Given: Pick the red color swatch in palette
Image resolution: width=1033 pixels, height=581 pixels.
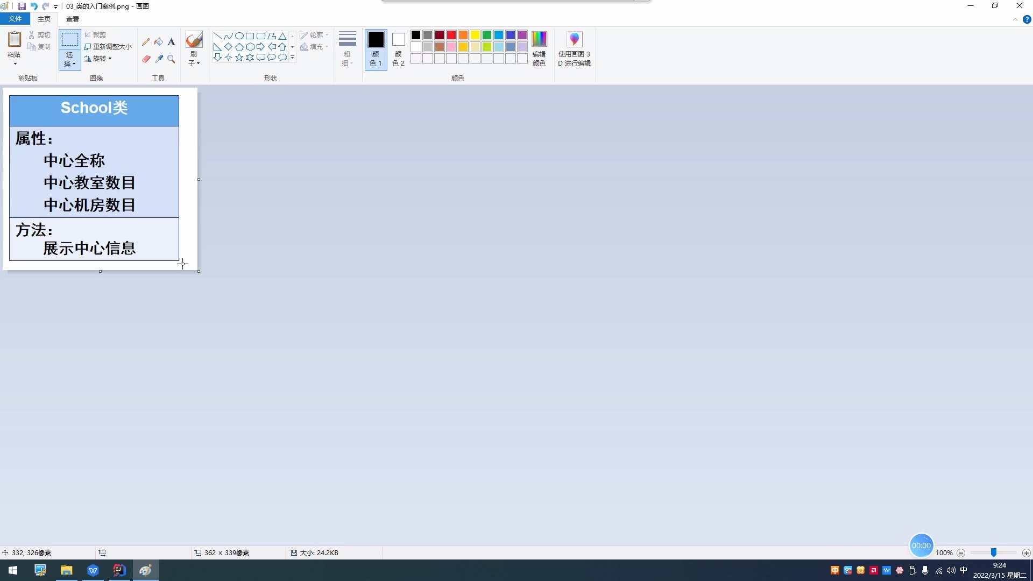Looking at the screenshot, I should (451, 35).
